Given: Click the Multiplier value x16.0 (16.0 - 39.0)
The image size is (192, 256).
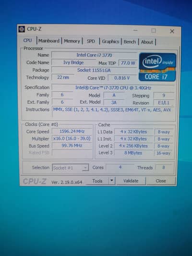Looking at the screenshot, I should pos(72,139).
